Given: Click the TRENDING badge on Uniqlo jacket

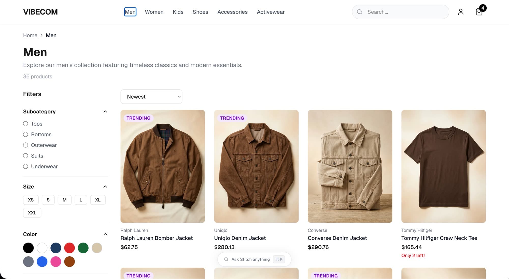Looking at the screenshot, I should [x=232, y=118].
